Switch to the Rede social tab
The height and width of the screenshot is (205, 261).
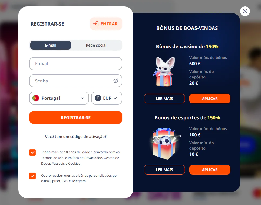coord(96,45)
